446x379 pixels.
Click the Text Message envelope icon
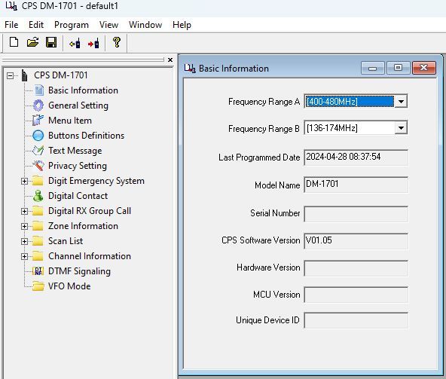pyautogui.click(x=38, y=151)
